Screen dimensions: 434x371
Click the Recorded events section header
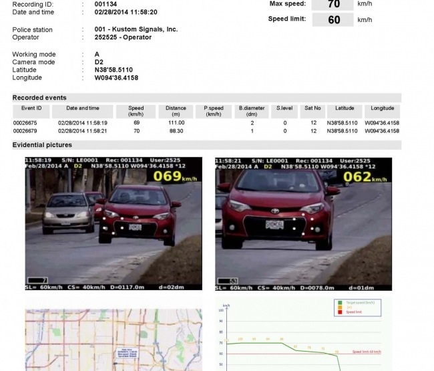39,98
